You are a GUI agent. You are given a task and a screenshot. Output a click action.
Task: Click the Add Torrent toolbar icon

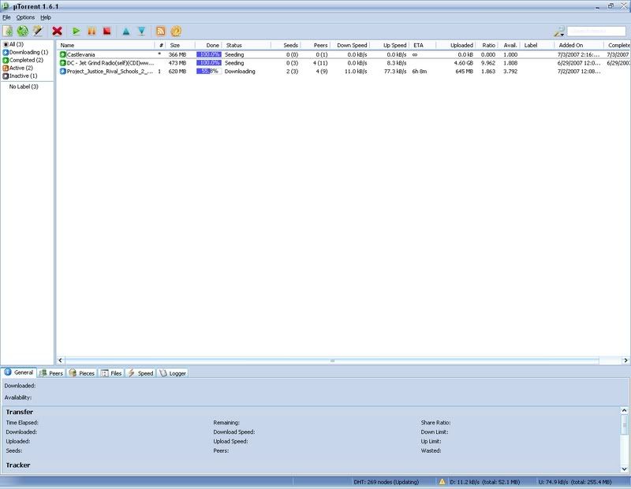click(8, 31)
